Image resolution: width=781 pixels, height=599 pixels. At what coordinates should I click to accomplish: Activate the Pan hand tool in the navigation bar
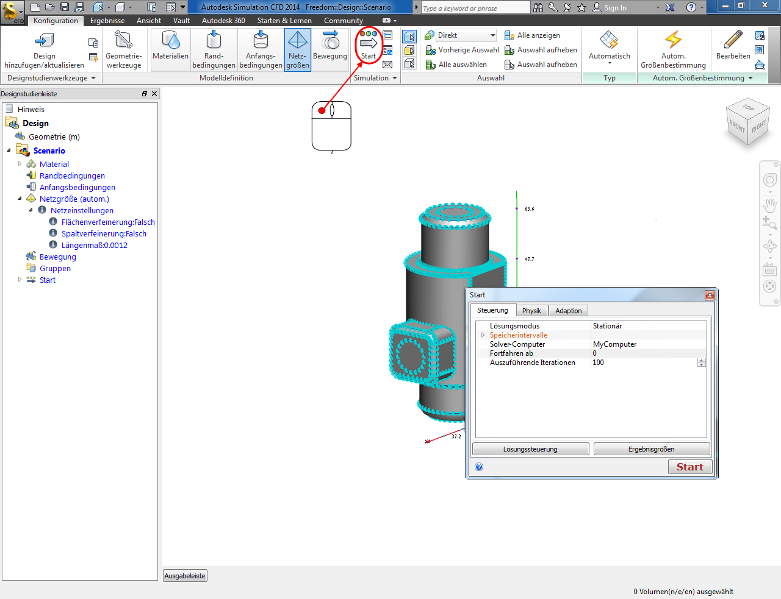coord(770,204)
